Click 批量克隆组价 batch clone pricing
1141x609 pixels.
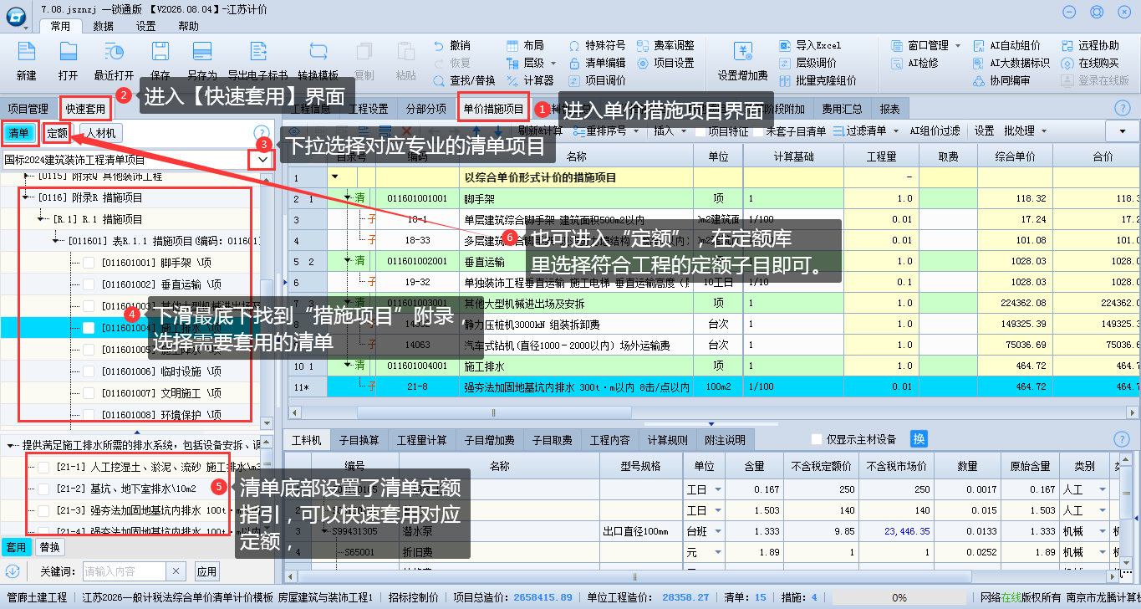point(818,80)
